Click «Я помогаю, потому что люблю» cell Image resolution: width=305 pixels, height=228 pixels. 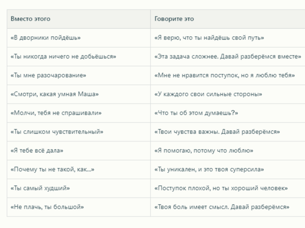click(204, 150)
